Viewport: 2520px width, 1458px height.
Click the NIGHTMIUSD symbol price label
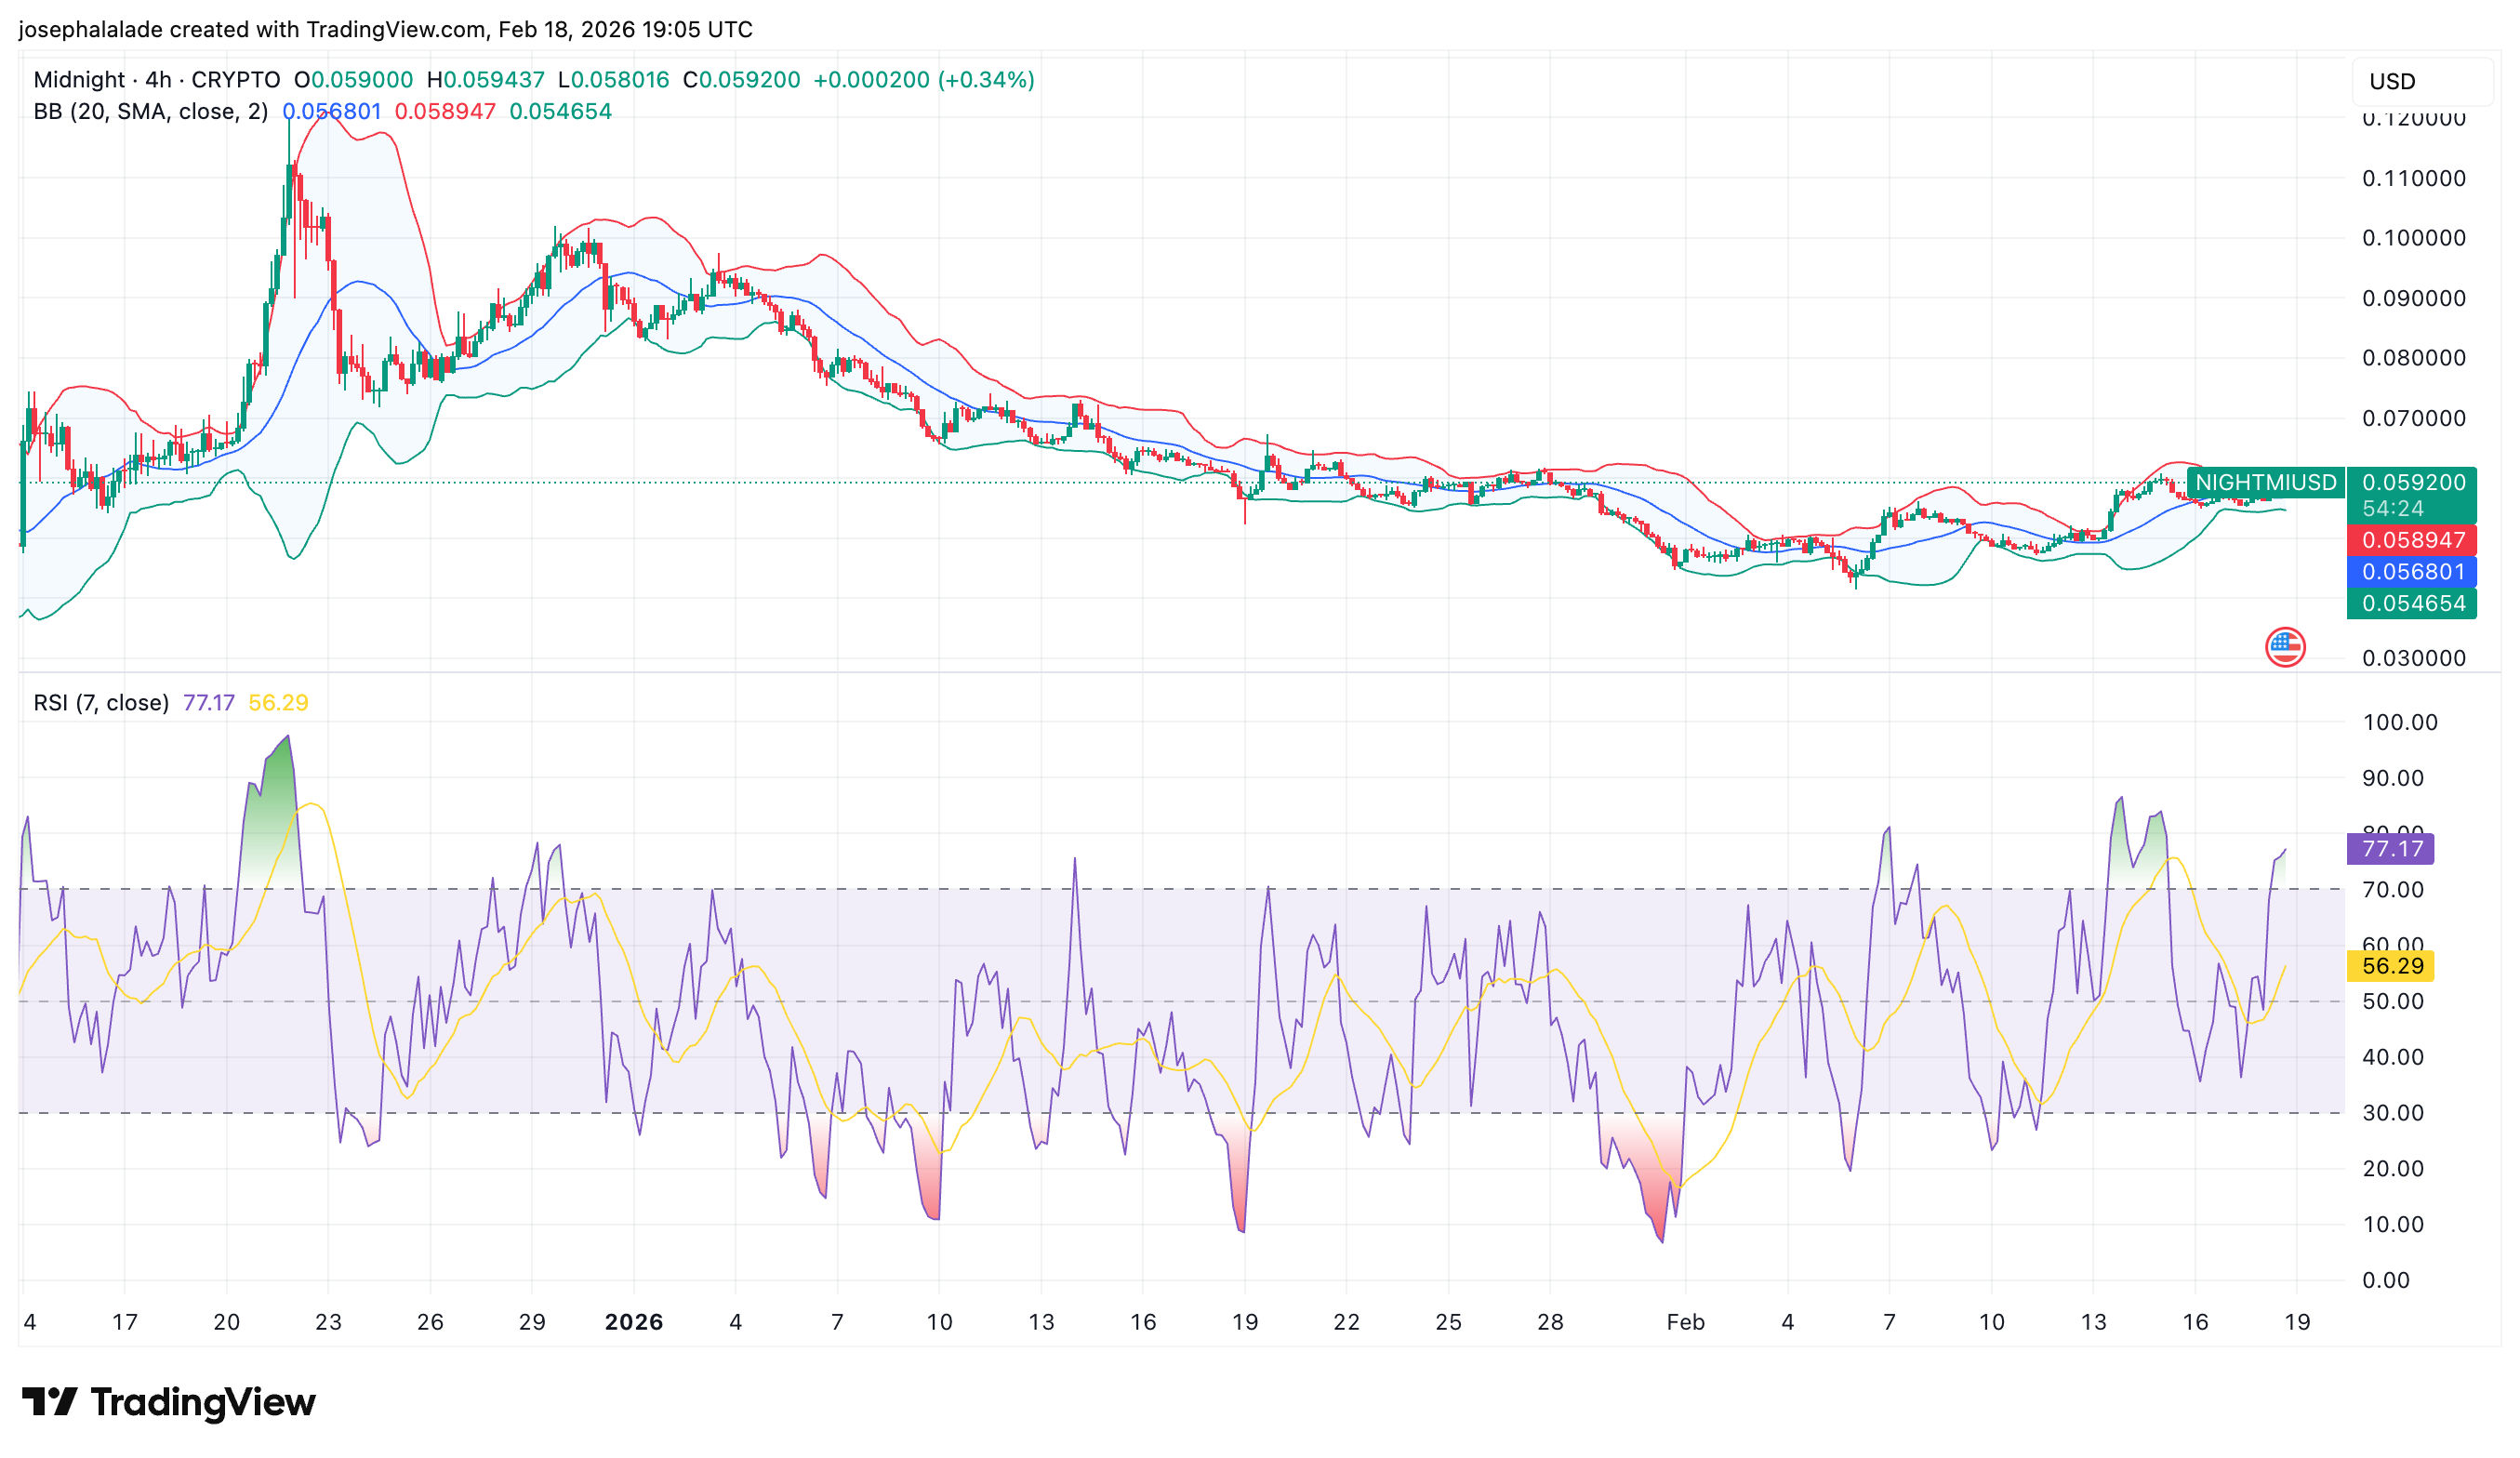[x=2265, y=482]
